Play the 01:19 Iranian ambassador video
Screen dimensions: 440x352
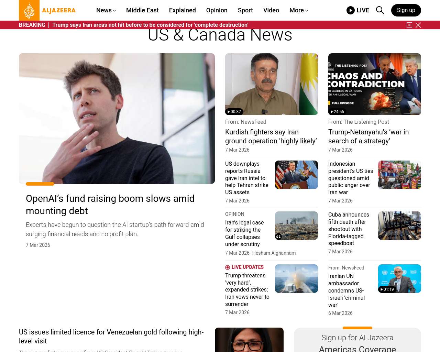(x=387, y=289)
